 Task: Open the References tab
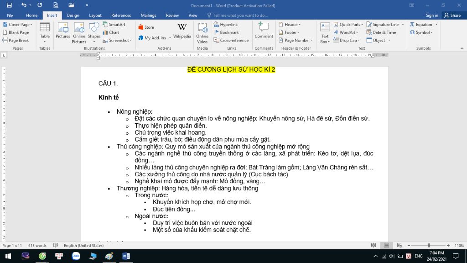(x=121, y=15)
